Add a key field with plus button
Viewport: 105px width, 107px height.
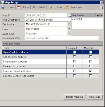pyautogui.click(x=98, y=16)
